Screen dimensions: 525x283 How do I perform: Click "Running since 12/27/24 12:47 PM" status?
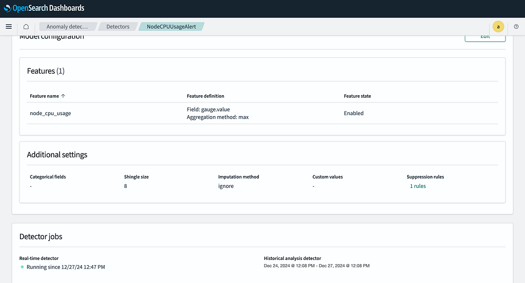(66, 267)
